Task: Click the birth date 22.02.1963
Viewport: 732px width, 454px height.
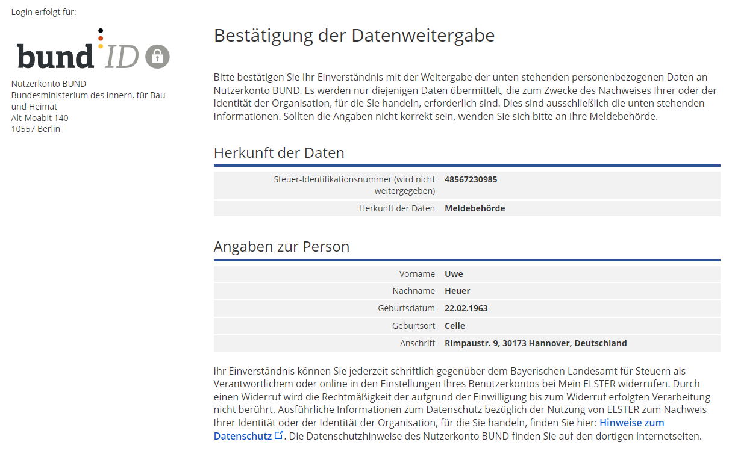Action: coord(466,308)
